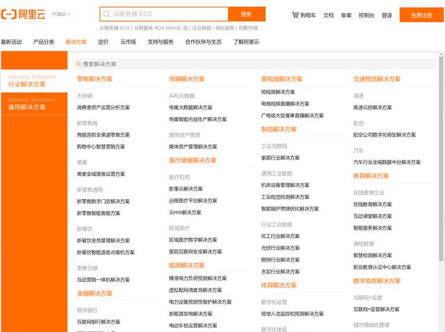Open 美家全域潜客运营方案
The image size is (445, 332).
pos(101,174)
